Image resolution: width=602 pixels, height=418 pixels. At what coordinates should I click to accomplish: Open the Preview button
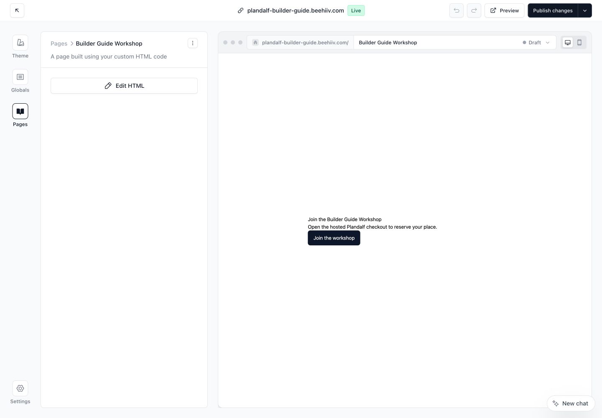(504, 10)
